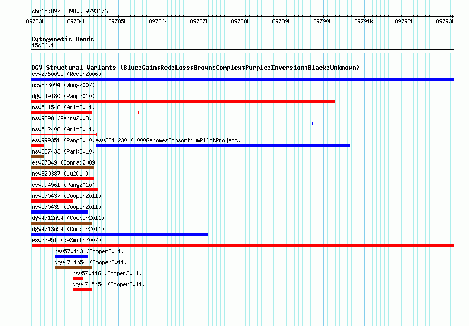Image resolution: width=469 pixels, height=326 pixels.
Task: Click the 15q26.1 band label
Action: [x=43, y=45]
